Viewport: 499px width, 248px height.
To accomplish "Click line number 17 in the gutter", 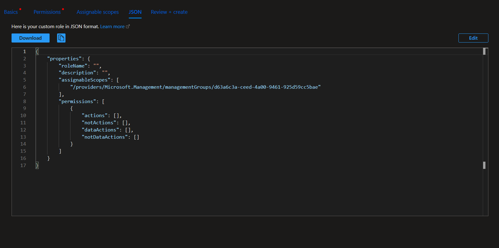I will tap(24, 165).
